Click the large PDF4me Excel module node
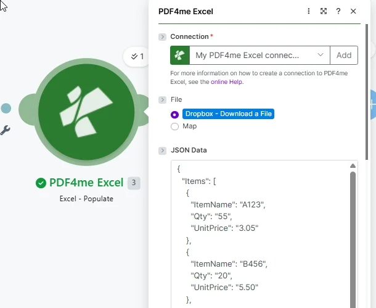 (x=86, y=112)
